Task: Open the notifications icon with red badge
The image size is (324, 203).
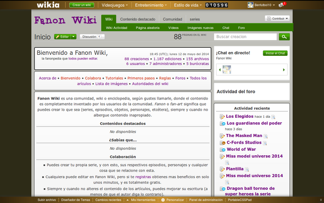Action: [x=282, y=5]
